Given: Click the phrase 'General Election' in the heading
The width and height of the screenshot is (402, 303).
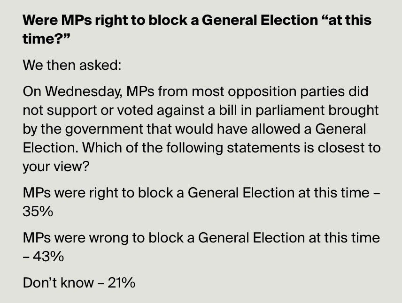Looking at the screenshot, I should pos(260,20).
